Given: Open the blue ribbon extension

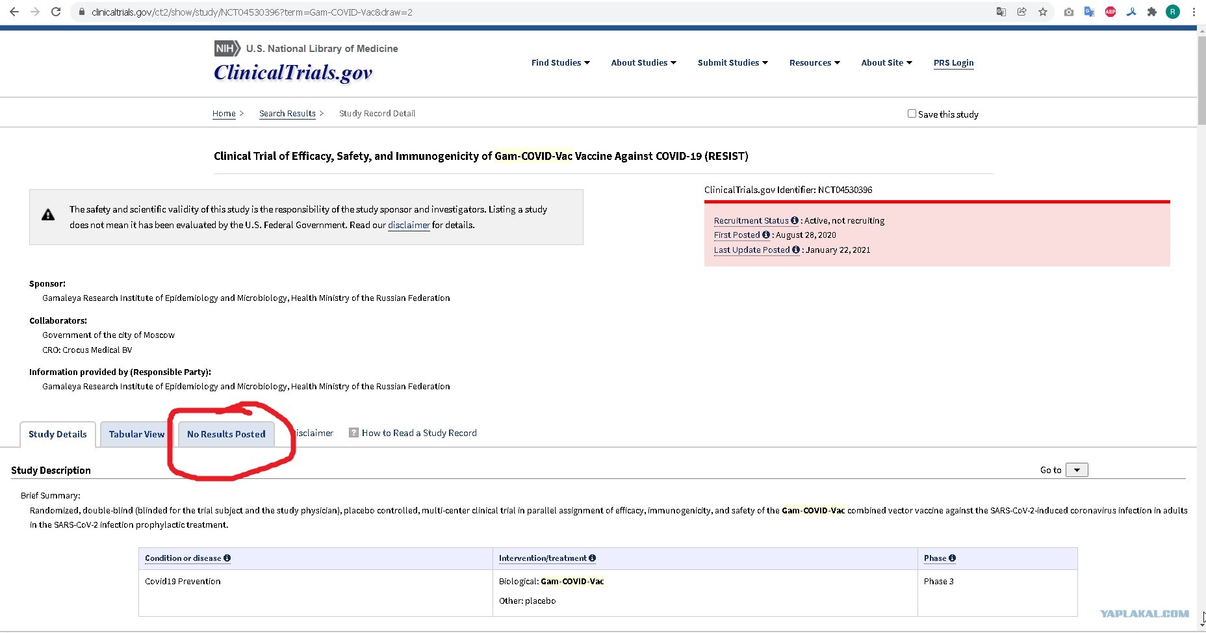Looking at the screenshot, I should (1131, 12).
